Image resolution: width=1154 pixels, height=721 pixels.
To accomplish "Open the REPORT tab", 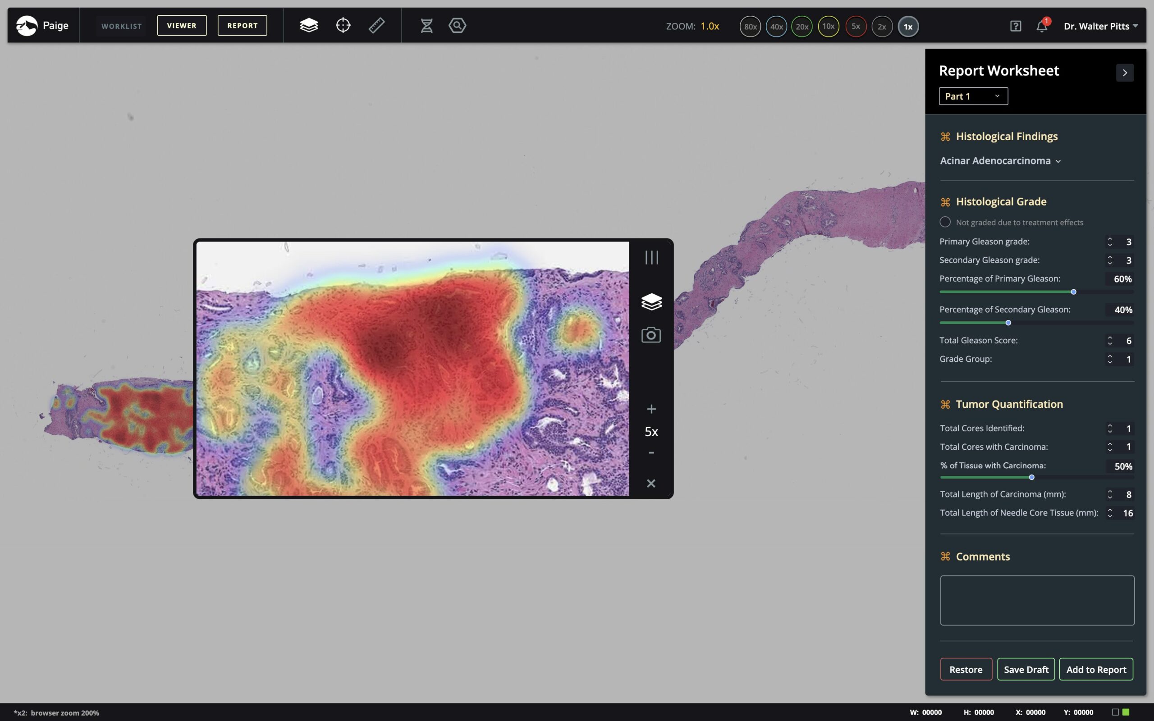I will pos(242,25).
